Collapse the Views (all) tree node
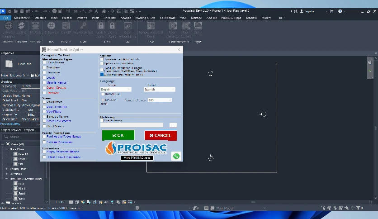This screenshot has width=378, height=219. pos(3,144)
